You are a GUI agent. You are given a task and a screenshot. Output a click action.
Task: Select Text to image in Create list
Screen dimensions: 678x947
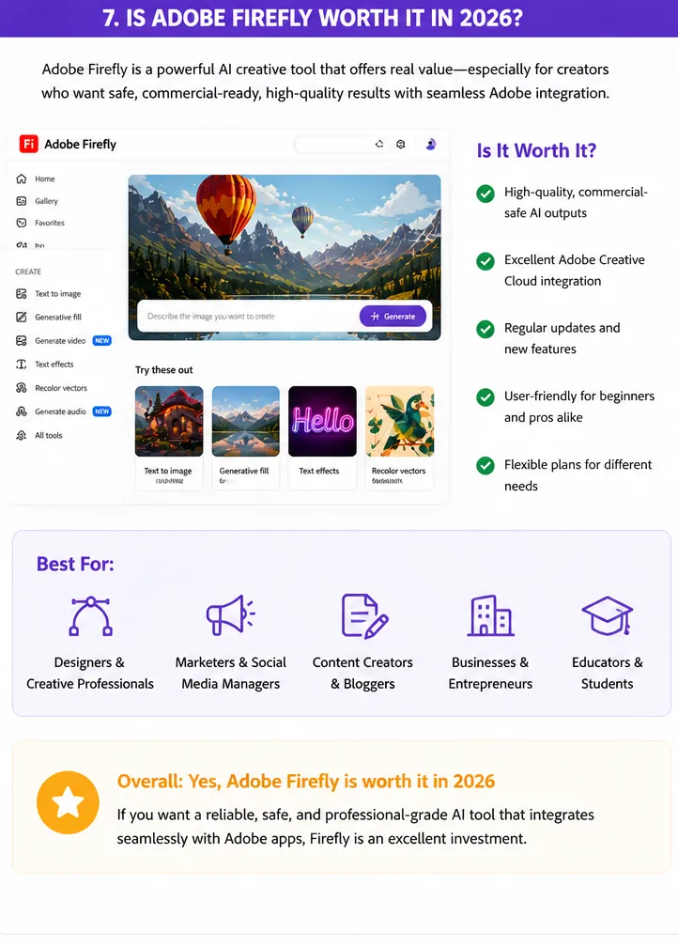point(59,293)
